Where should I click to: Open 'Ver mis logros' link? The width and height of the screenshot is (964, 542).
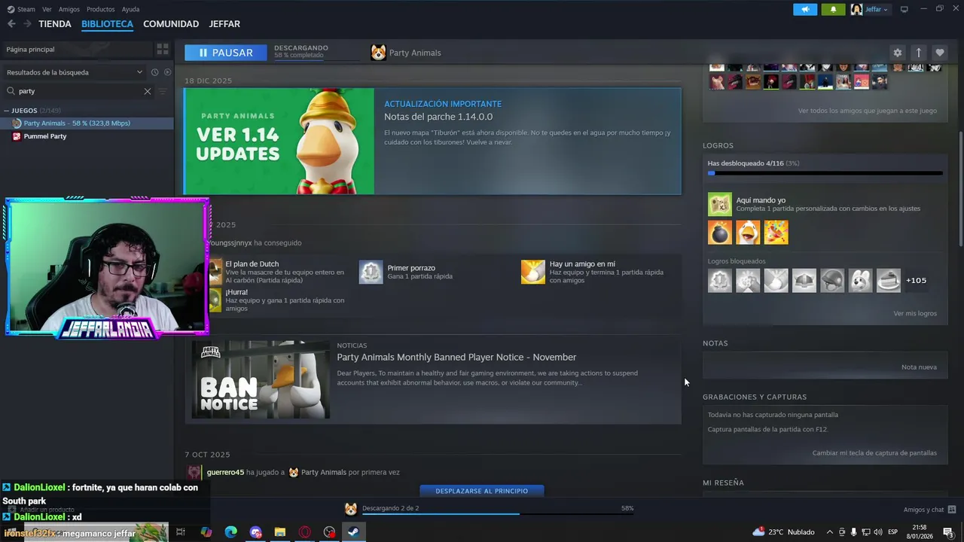tap(915, 313)
